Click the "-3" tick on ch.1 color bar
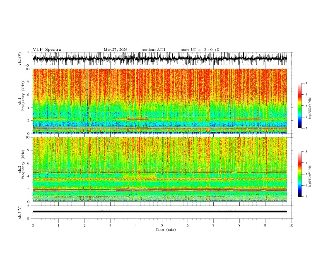The width and height of the screenshot is (328, 253). tap(305, 83)
